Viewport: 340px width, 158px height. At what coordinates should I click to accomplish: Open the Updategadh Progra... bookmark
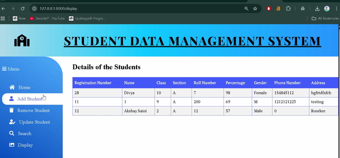pyautogui.click(x=87, y=19)
